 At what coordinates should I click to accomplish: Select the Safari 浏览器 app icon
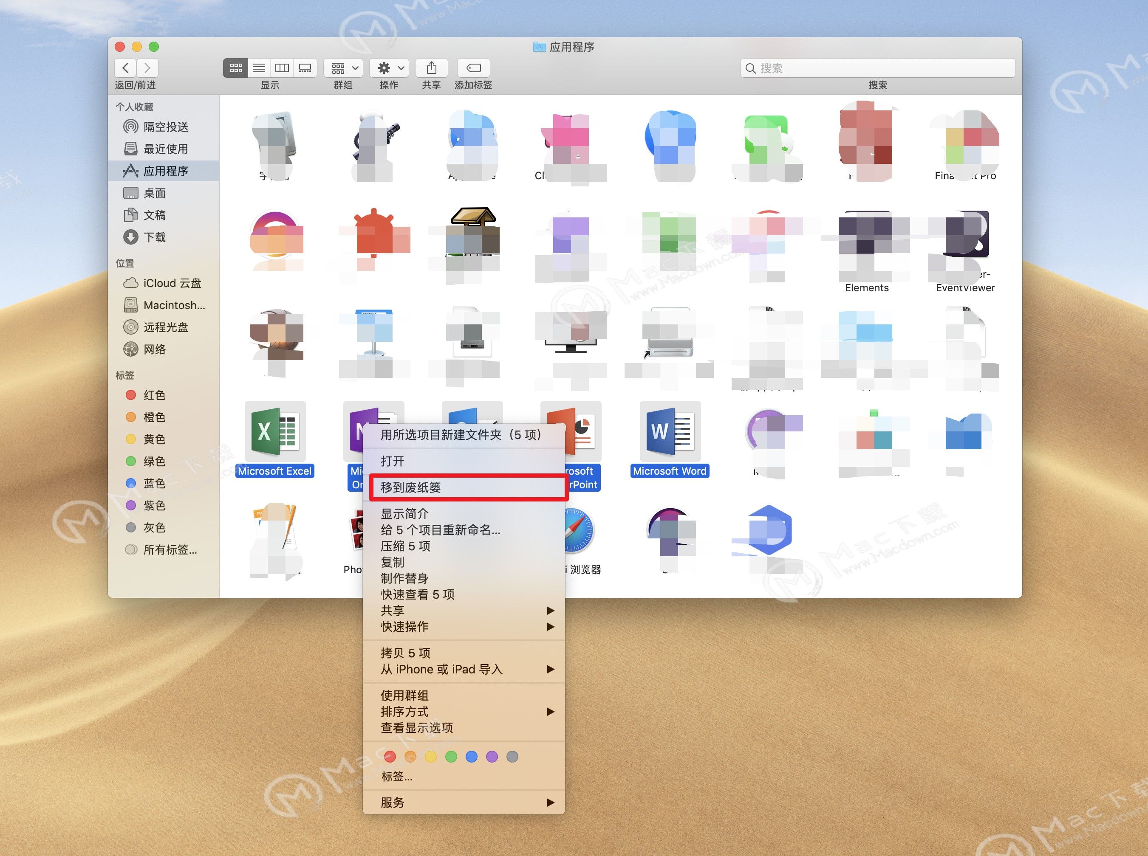(579, 530)
